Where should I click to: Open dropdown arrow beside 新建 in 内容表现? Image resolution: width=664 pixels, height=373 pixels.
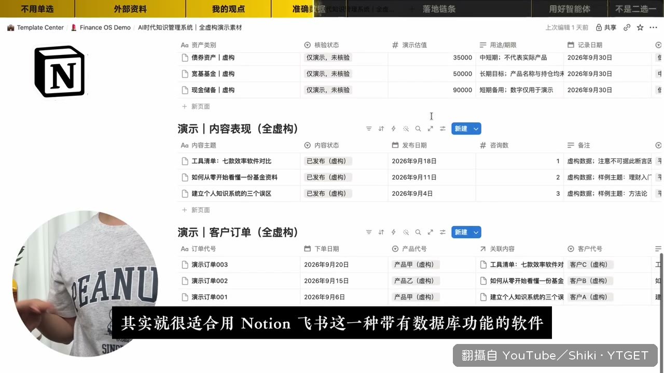(x=476, y=128)
